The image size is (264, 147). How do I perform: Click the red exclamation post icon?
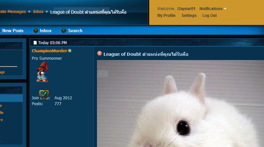point(100,53)
